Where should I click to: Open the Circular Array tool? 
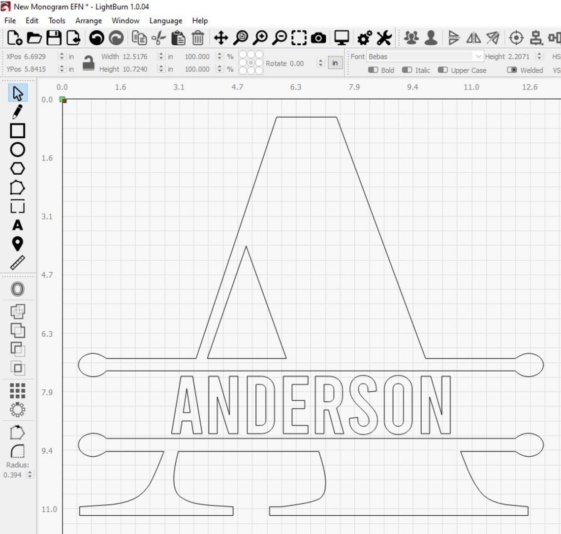pos(18,409)
